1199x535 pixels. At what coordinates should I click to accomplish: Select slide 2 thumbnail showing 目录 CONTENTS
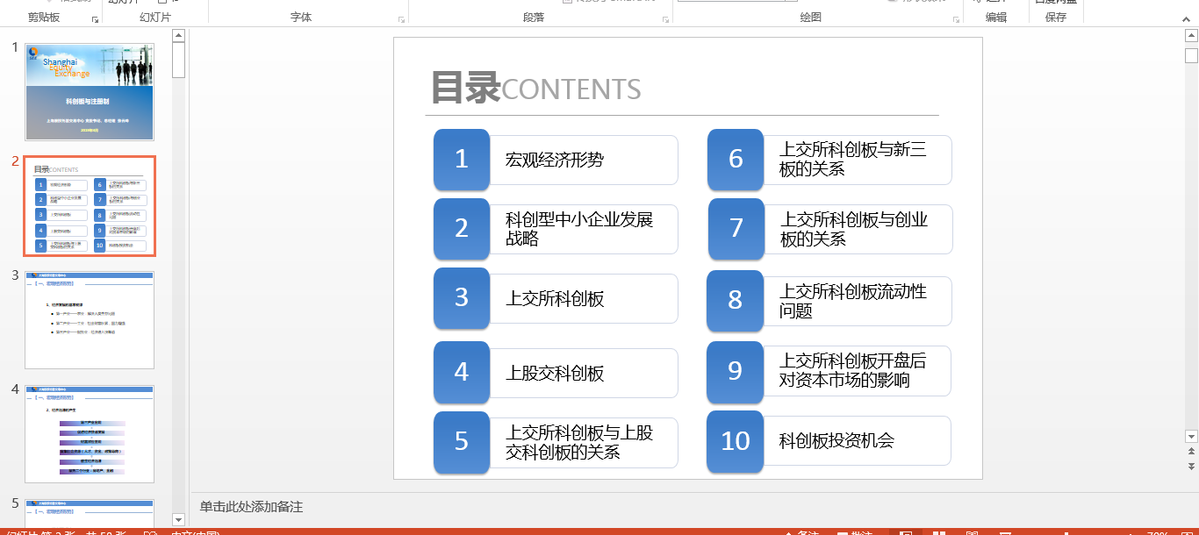90,206
